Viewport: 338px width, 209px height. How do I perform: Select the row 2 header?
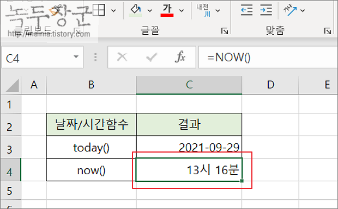click(x=10, y=125)
